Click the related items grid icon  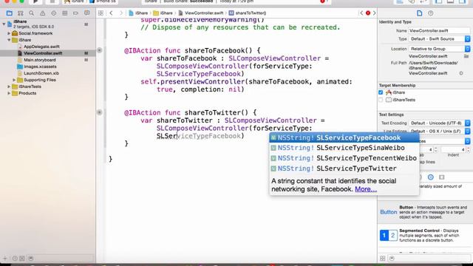tap(101, 13)
